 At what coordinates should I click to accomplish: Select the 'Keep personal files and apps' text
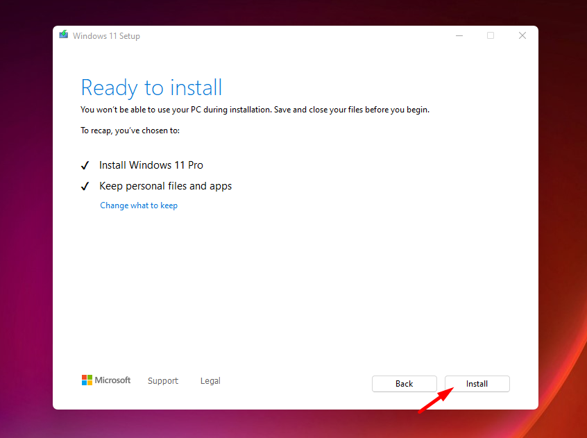165,186
